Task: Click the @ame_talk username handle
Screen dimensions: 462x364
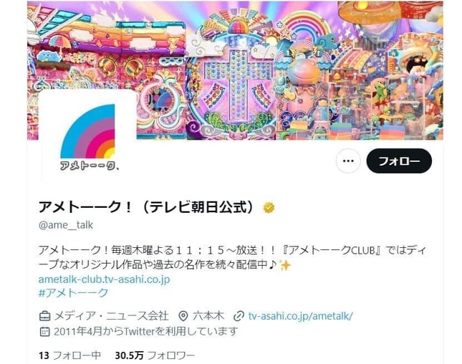Action: [66, 225]
